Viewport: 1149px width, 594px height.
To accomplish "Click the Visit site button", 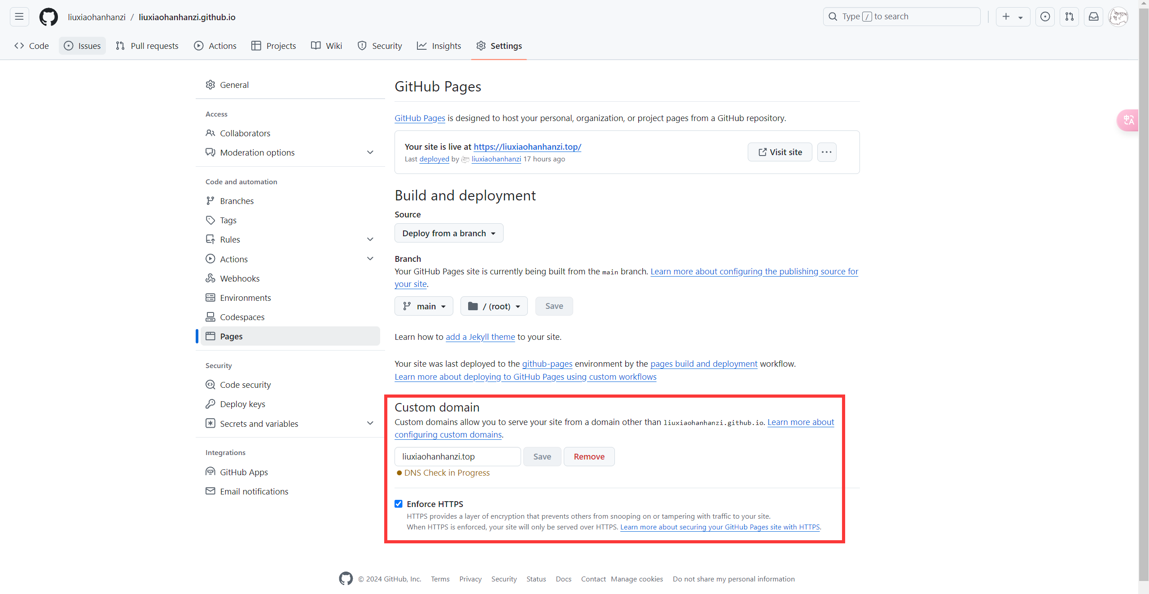I will pyautogui.click(x=780, y=152).
